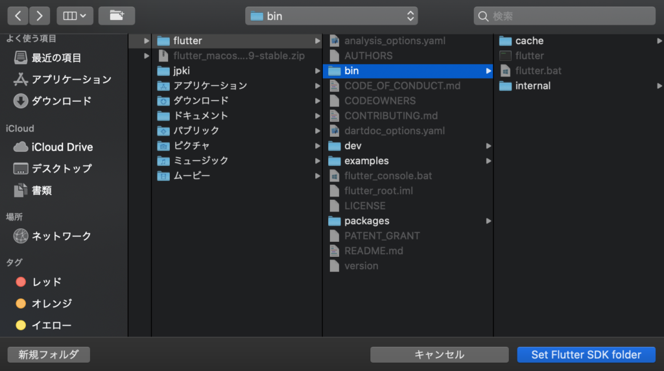Select flutter_macos stable.zip file
664x371 pixels.
[x=237, y=56]
